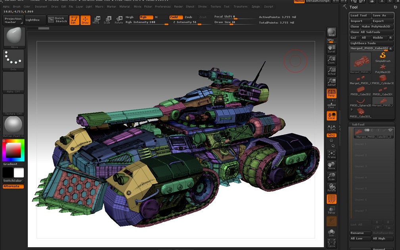Click the right shelf Scale icon
400x250 pixels.
coord(331,177)
